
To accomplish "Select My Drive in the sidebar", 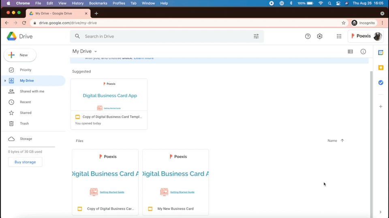I will (x=33, y=81).
